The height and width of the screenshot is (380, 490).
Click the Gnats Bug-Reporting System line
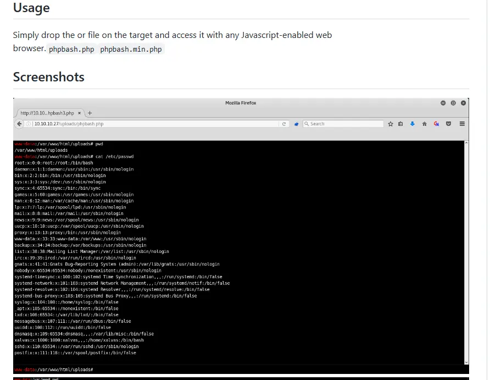(x=117, y=265)
